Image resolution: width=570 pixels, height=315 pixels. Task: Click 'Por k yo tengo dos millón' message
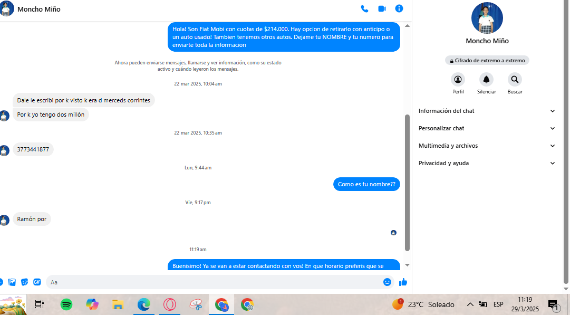point(51,114)
